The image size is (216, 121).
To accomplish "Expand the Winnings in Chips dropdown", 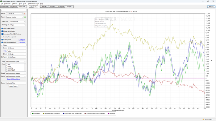I will 18,25.
